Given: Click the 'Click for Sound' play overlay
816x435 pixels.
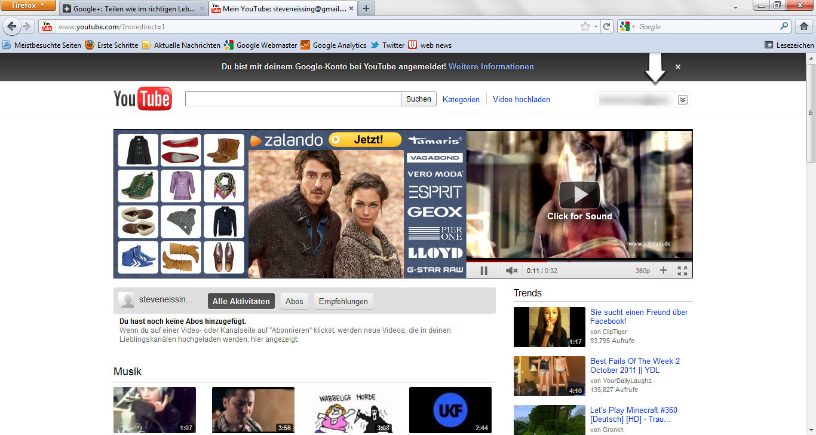Looking at the screenshot, I should coord(579,195).
